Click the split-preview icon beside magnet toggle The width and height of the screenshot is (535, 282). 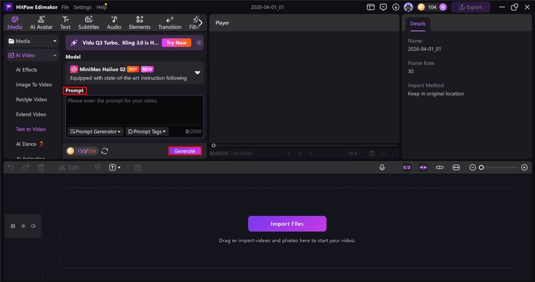pos(439,168)
